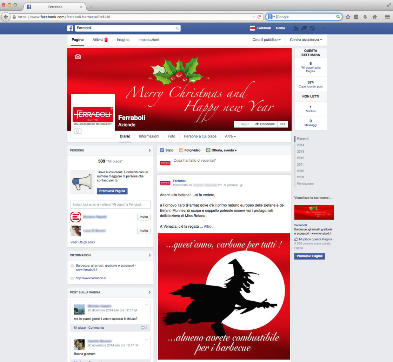Open http://www.ferraboli.it/ link
393x362 pixels.
click(91, 278)
